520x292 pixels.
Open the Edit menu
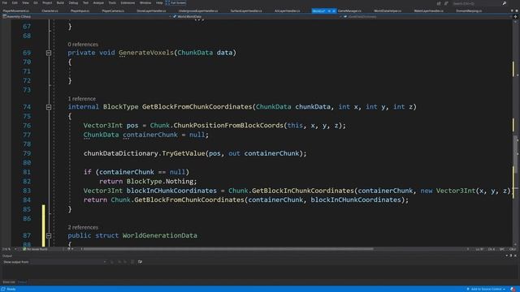pyautogui.click(x=15, y=2)
